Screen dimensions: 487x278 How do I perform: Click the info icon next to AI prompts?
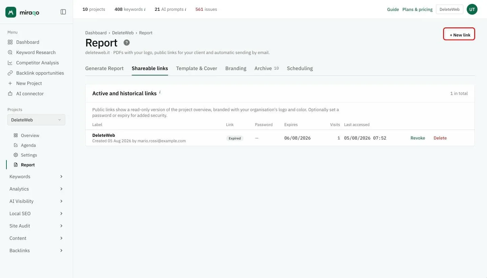(x=185, y=9)
